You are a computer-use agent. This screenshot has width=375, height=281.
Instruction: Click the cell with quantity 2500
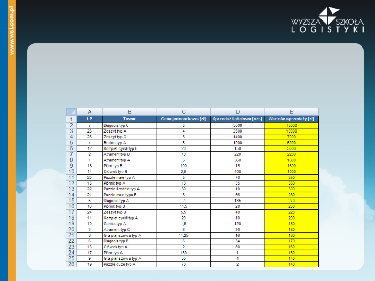(x=237, y=131)
